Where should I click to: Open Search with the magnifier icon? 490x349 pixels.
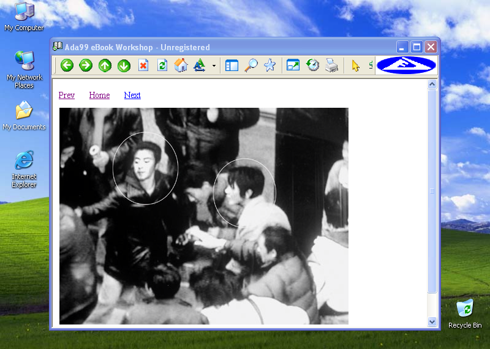tap(251, 66)
